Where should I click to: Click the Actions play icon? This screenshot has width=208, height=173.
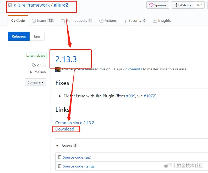pyautogui.click(x=101, y=21)
